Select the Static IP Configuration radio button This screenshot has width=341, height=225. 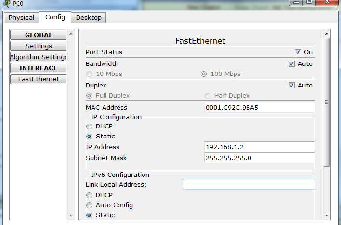pyautogui.click(x=89, y=136)
